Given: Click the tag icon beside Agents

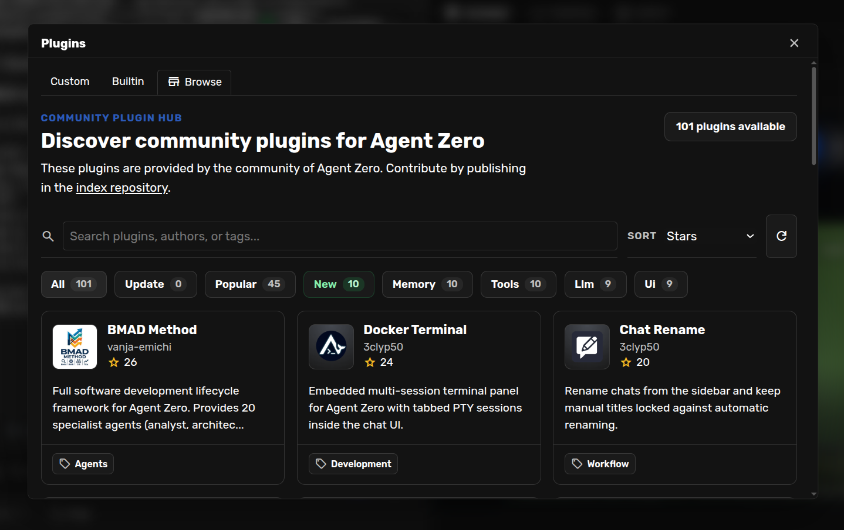Looking at the screenshot, I should (65, 464).
